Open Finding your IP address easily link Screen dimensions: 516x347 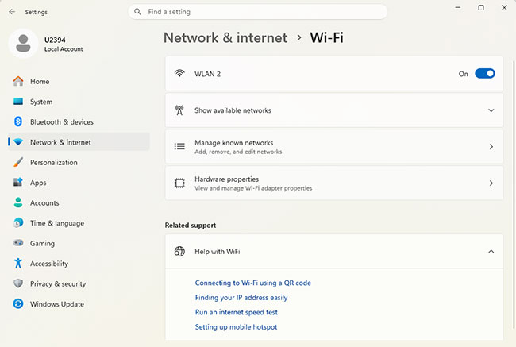tap(241, 298)
